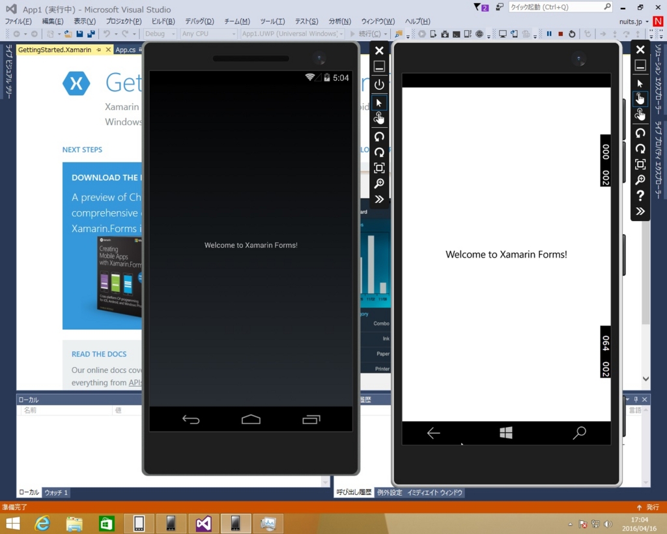Click the Quick Launch search box
Viewport: 667px width, 534px height.
click(561, 7)
